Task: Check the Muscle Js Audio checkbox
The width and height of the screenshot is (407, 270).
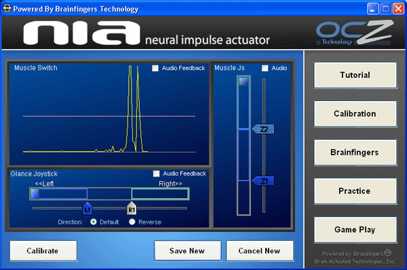Action: pyautogui.click(x=265, y=69)
